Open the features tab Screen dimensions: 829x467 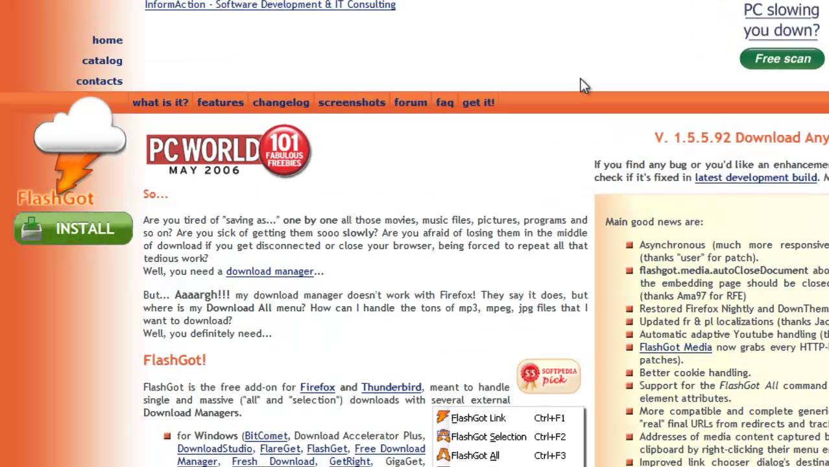(x=221, y=102)
